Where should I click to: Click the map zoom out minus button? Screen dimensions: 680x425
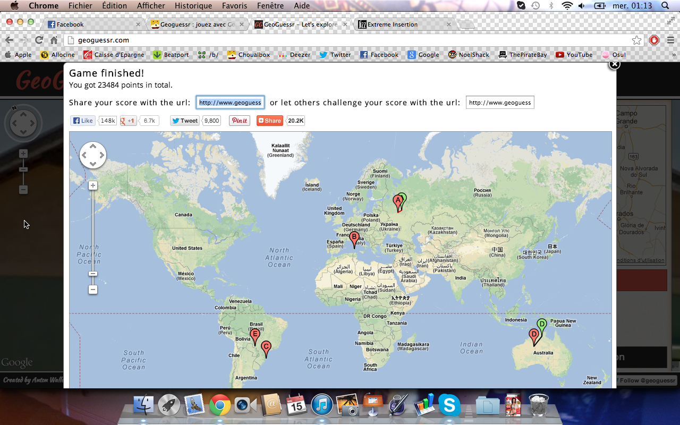93,290
